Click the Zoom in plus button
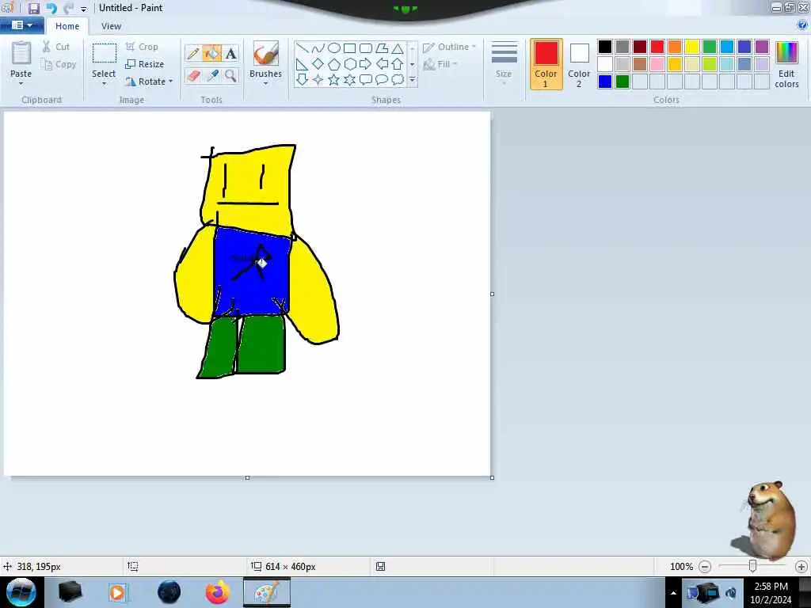This screenshot has width=811, height=608. 801,567
